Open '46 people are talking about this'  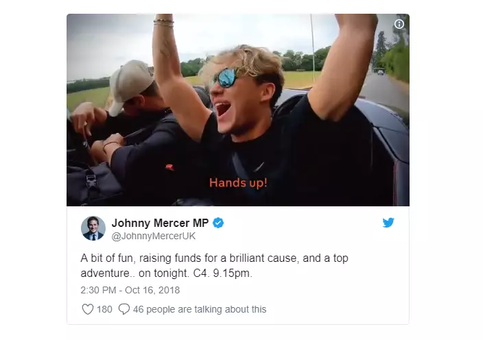200,309
